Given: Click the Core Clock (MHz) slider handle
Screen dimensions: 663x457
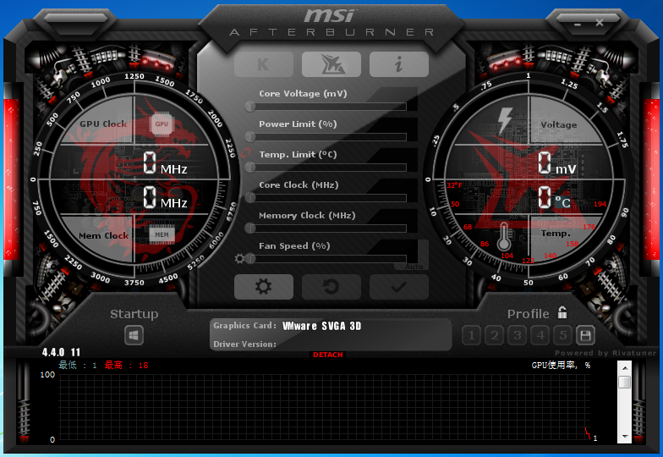Looking at the screenshot, I should [x=250, y=198].
